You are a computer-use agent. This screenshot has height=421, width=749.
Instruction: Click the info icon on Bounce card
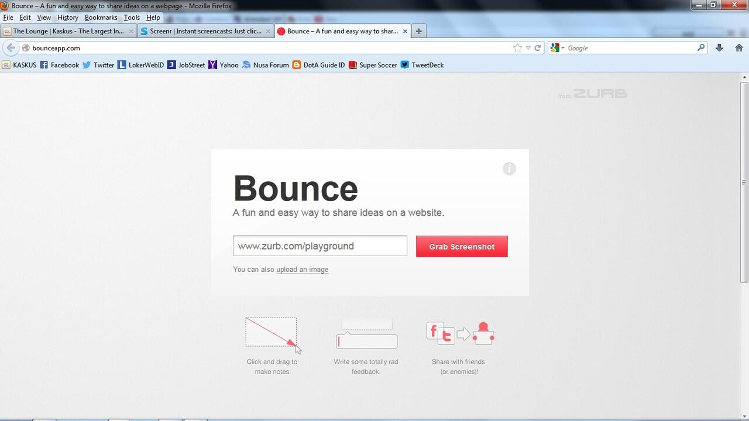509,169
